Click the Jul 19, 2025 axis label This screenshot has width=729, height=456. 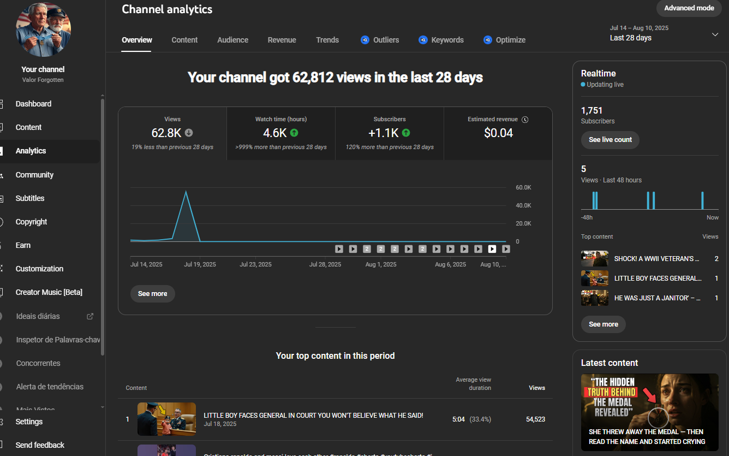pos(200,264)
